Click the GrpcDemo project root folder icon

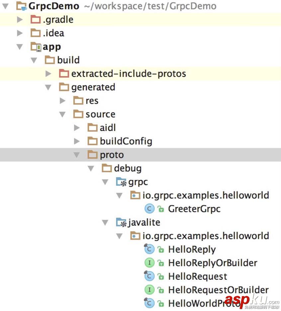click(x=22, y=6)
